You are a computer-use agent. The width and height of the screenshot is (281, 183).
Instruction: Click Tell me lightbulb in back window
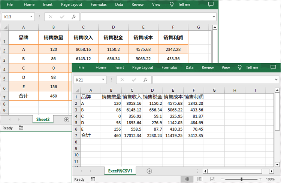(172, 4)
